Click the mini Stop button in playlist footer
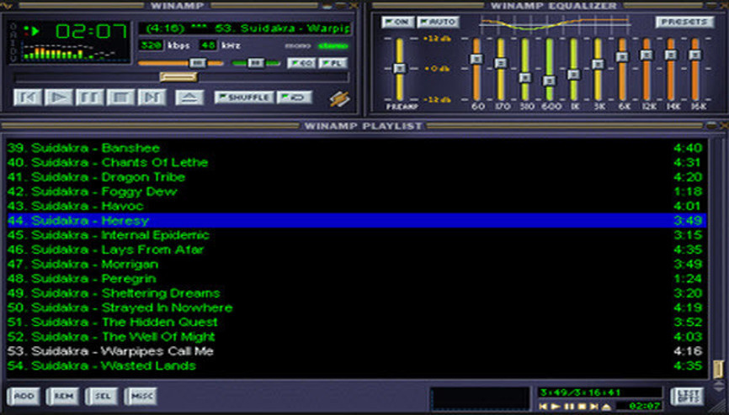The image size is (729, 415). pos(582,407)
